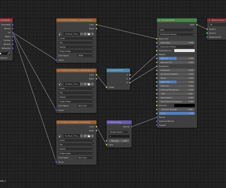Viewport: 226px width, 188px height.
Task: Open GGX distribution dropdown in Principled BSDF
Action: 177,30
